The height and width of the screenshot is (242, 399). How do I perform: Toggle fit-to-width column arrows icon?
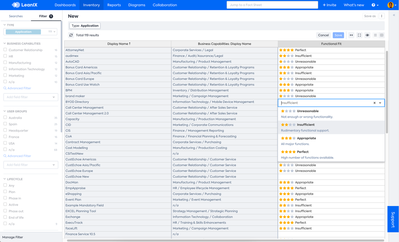[351, 35]
